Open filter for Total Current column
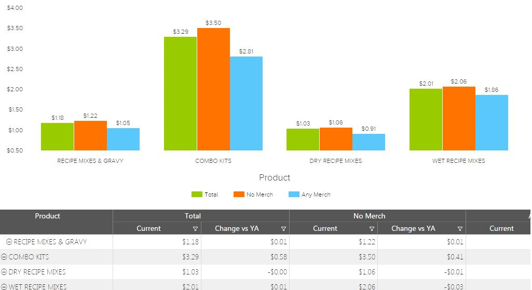The image size is (532, 290). click(x=195, y=229)
